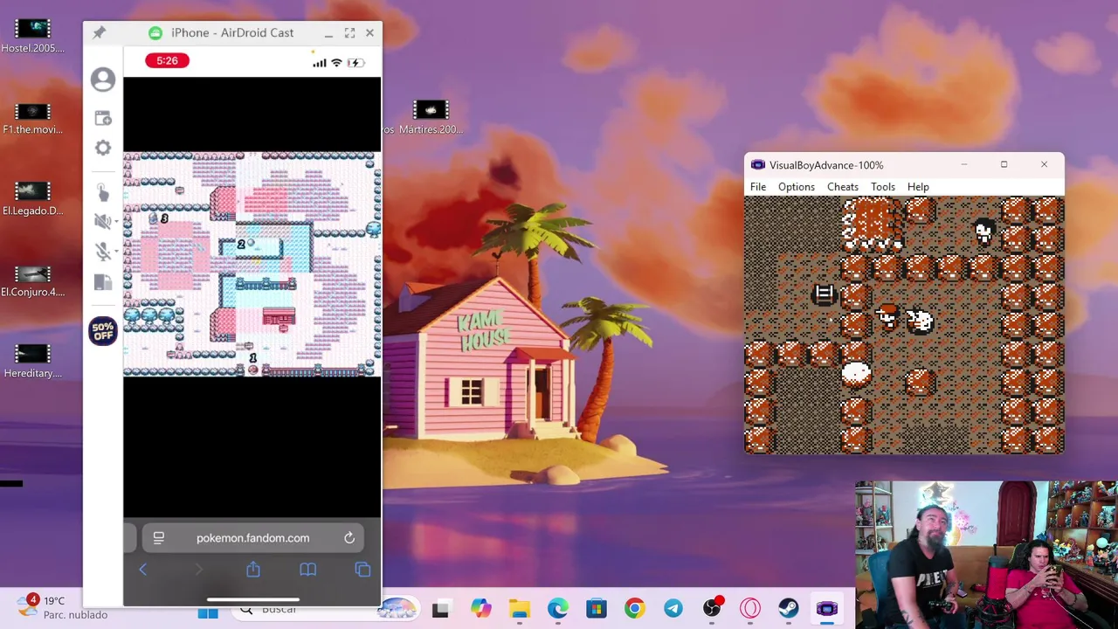Open Microsoft Edge from the taskbar

[557, 609]
